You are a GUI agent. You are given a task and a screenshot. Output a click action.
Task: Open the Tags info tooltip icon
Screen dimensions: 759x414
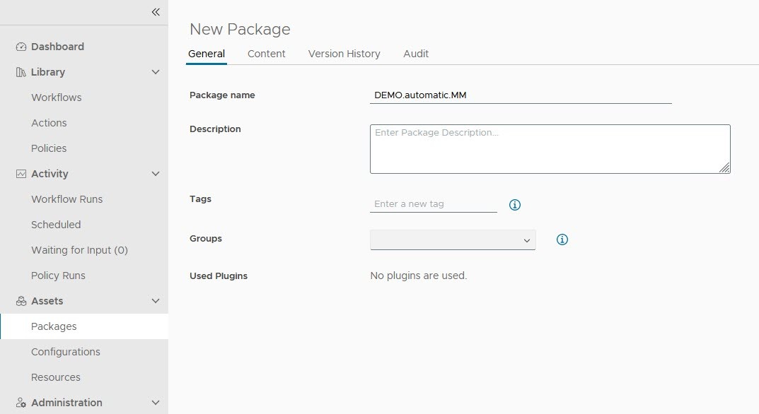(x=514, y=204)
